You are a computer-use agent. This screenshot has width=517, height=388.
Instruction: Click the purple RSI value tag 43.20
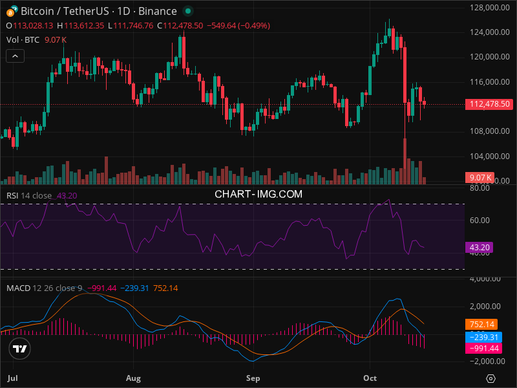[x=480, y=247]
